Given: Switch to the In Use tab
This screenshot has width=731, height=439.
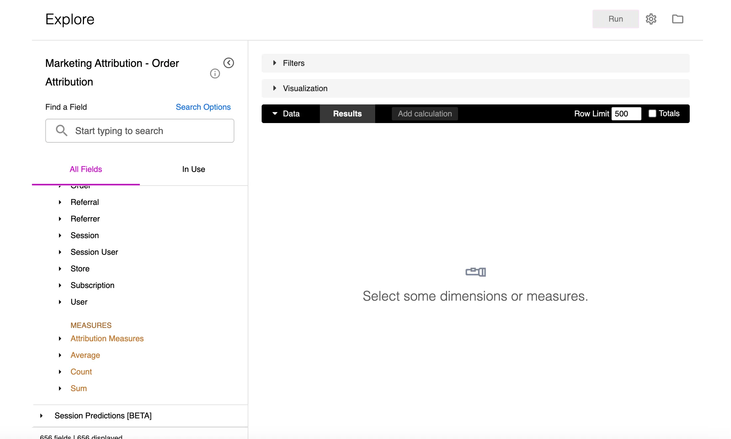Looking at the screenshot, I should click(x=194, y=169).
